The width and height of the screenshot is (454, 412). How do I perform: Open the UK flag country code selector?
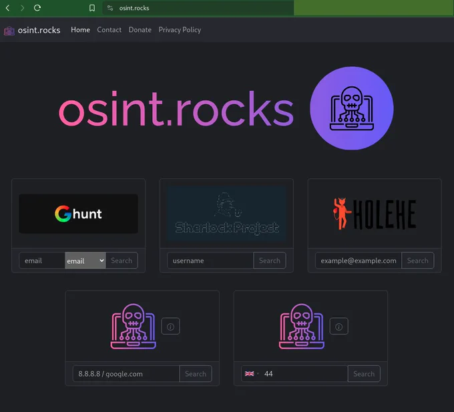coord(251,374)
